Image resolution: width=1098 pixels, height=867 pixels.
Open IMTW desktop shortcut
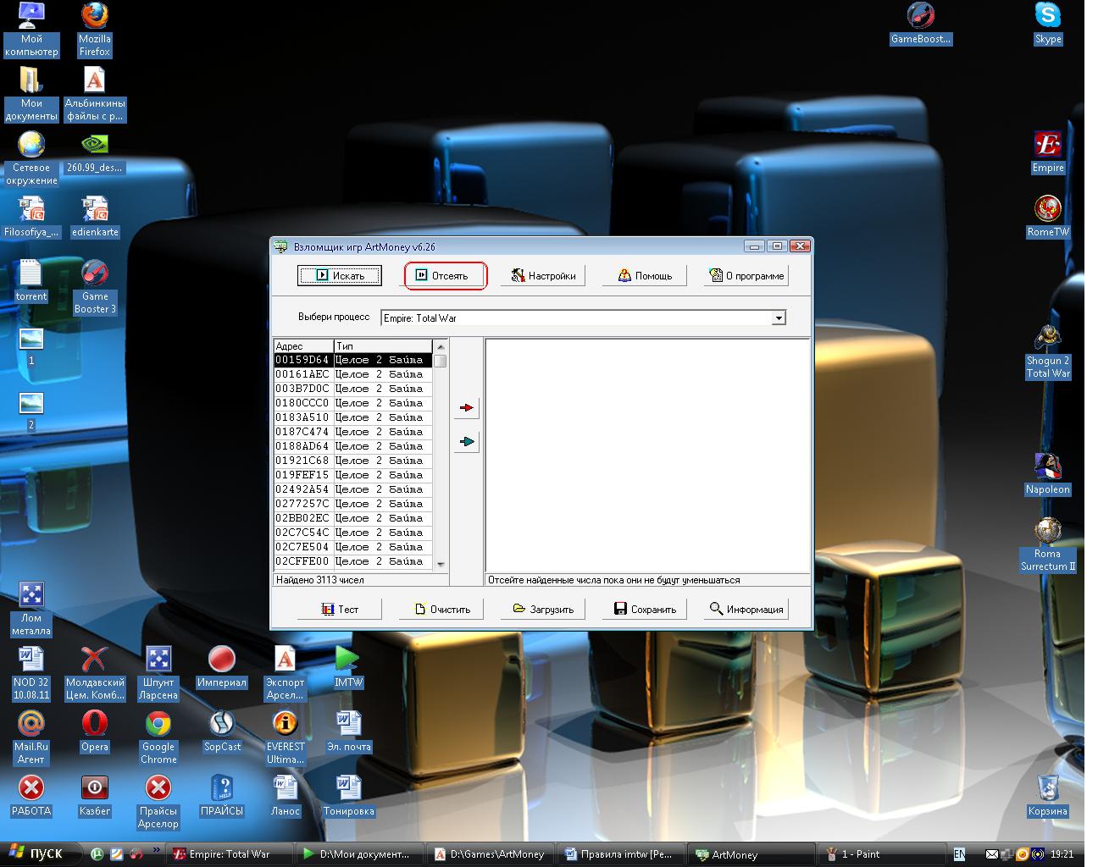click(x=348, y=666)
